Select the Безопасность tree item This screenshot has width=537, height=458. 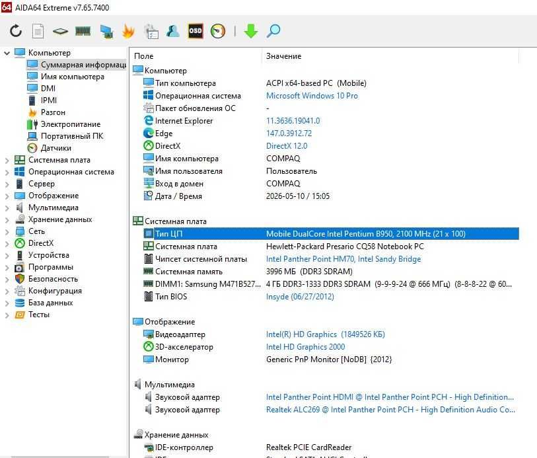point(53,279)
